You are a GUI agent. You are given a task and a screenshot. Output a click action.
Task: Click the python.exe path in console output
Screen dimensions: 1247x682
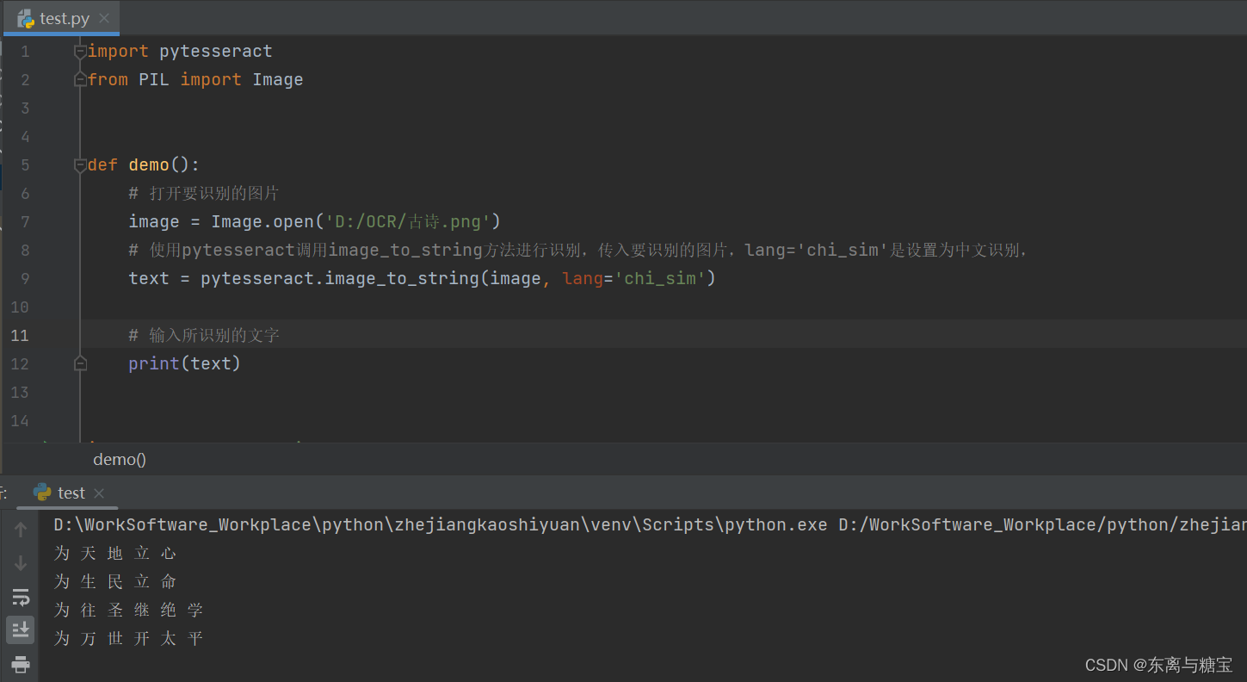click(441, 525)
